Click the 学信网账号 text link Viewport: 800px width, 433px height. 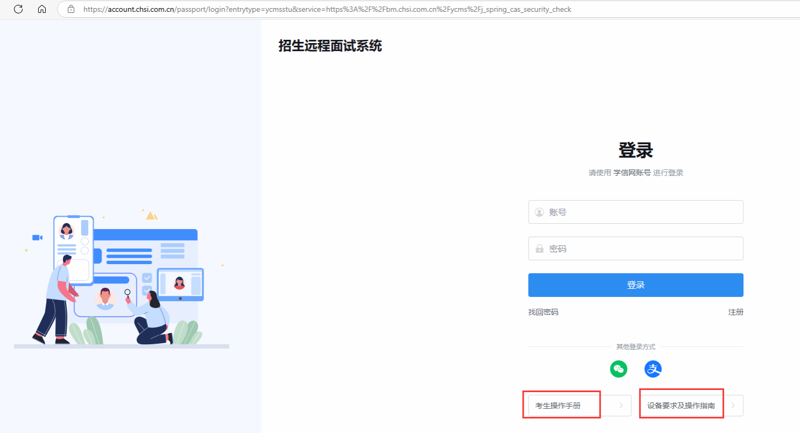pos(632,173)
